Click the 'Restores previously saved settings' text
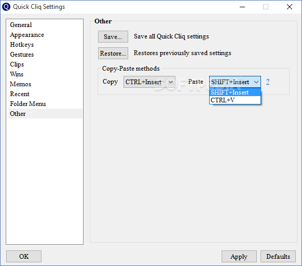This screenshot has width=302, height=266. click(x=183, y=53)
